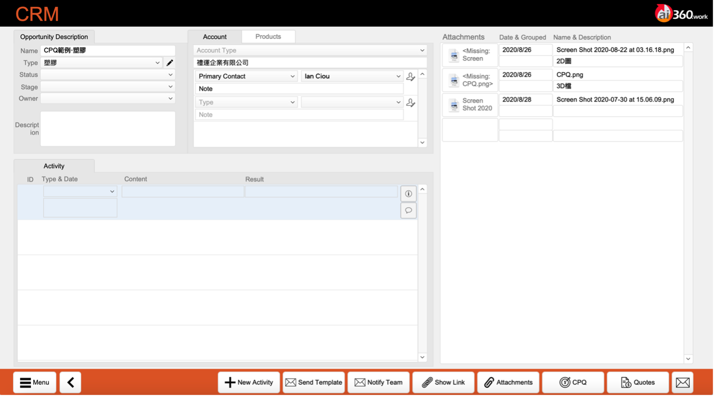This screenshot has width=714, height=396.
Task: Open the Quotes button
Action: point(638,382)
